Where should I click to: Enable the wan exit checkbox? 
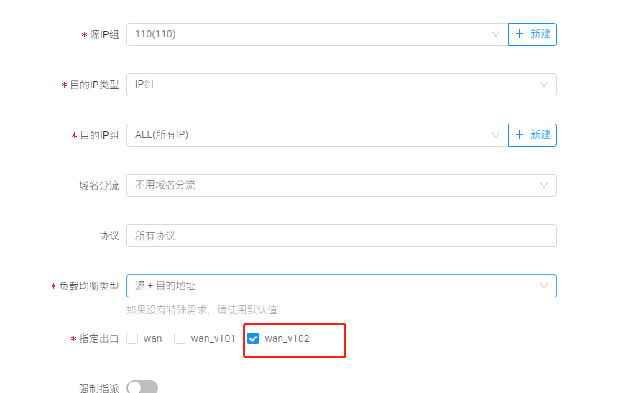click(x=132, y=338)
